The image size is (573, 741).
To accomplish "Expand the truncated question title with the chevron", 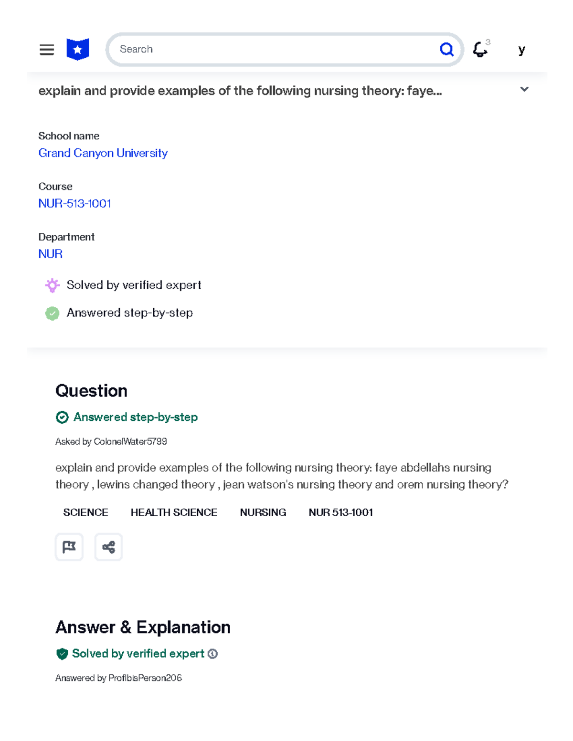I will point(524,89).
